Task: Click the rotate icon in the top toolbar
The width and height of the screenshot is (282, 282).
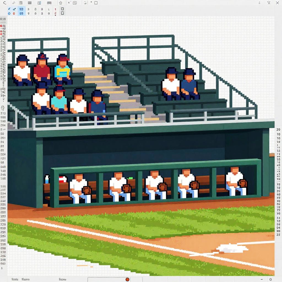Action: [85, 3]
